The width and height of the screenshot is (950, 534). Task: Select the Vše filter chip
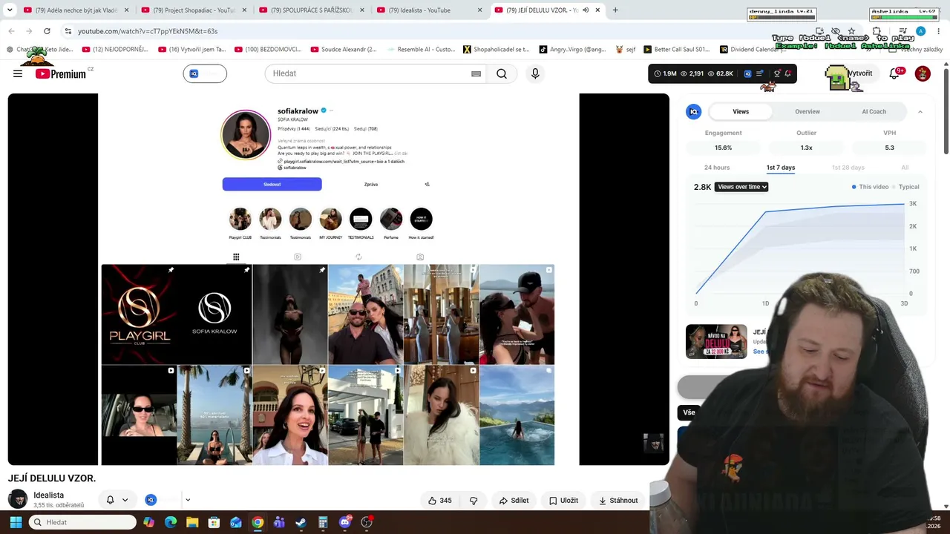point(689,412)
